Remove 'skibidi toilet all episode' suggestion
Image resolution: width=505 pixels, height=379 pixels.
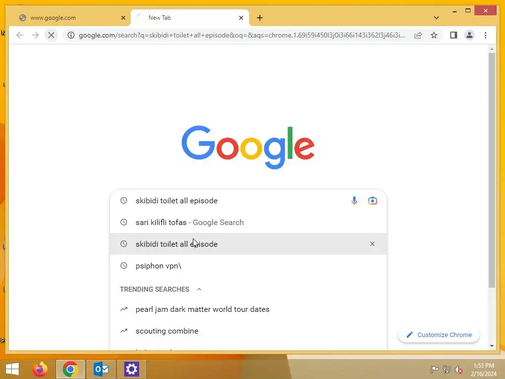point(372,244)
